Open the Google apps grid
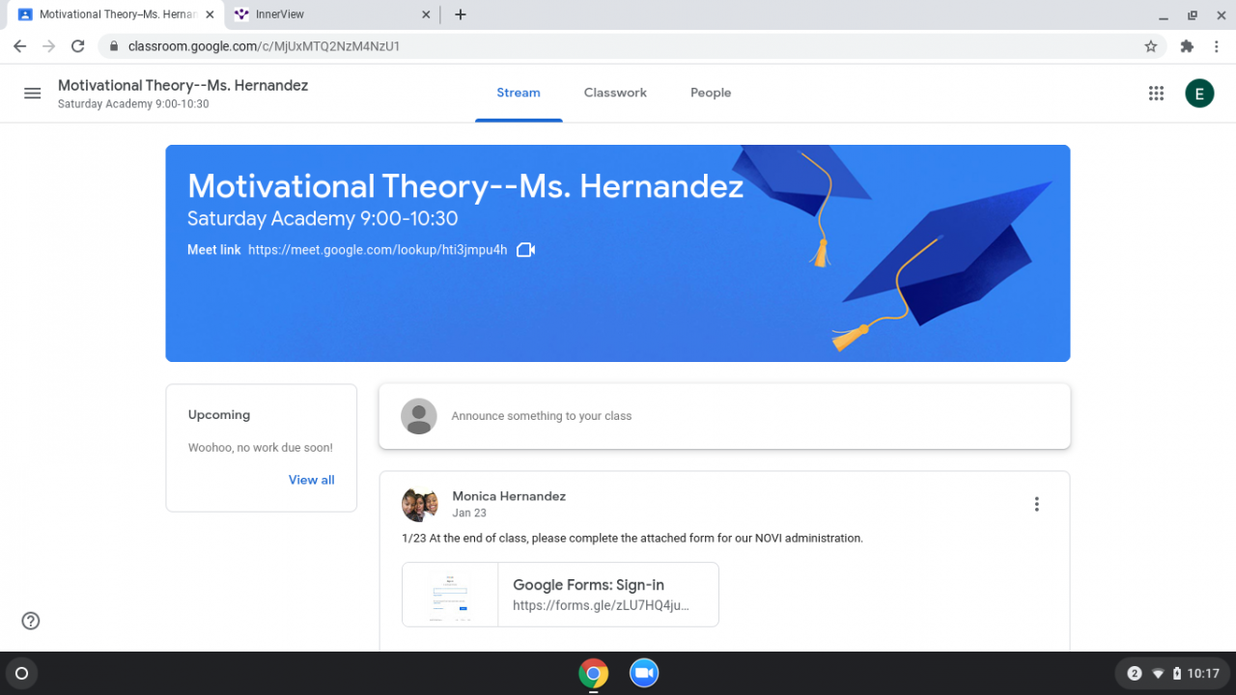 [x=1156, y=94]
